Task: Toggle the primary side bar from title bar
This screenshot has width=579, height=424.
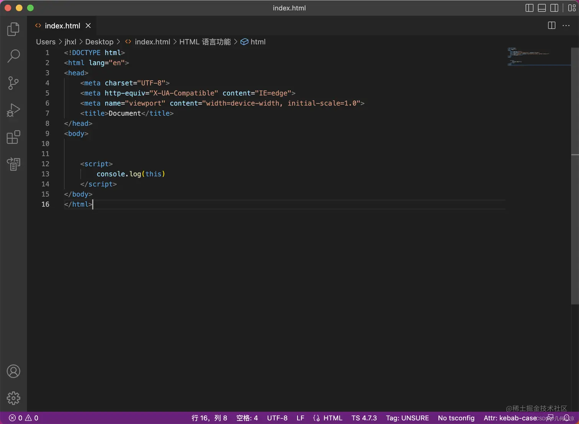Action: [529, 8]
